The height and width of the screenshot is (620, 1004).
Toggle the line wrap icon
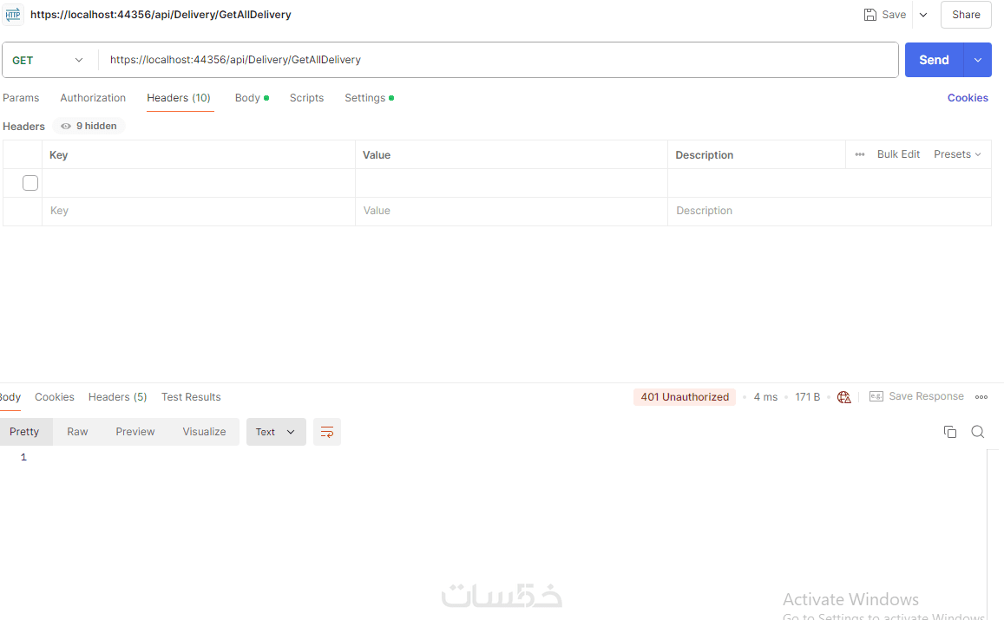(327, 432)
